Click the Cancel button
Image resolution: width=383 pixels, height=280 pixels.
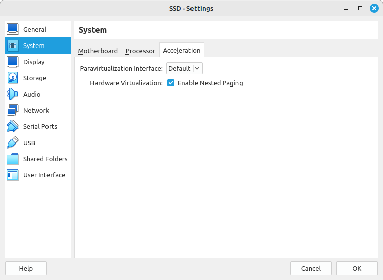(311, 268)
